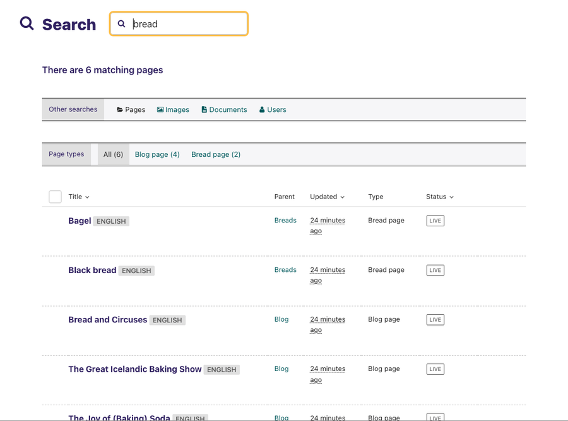
Task: Click ENGLISH tag next to Bread and Circuses
Action: tap(167, 320)
